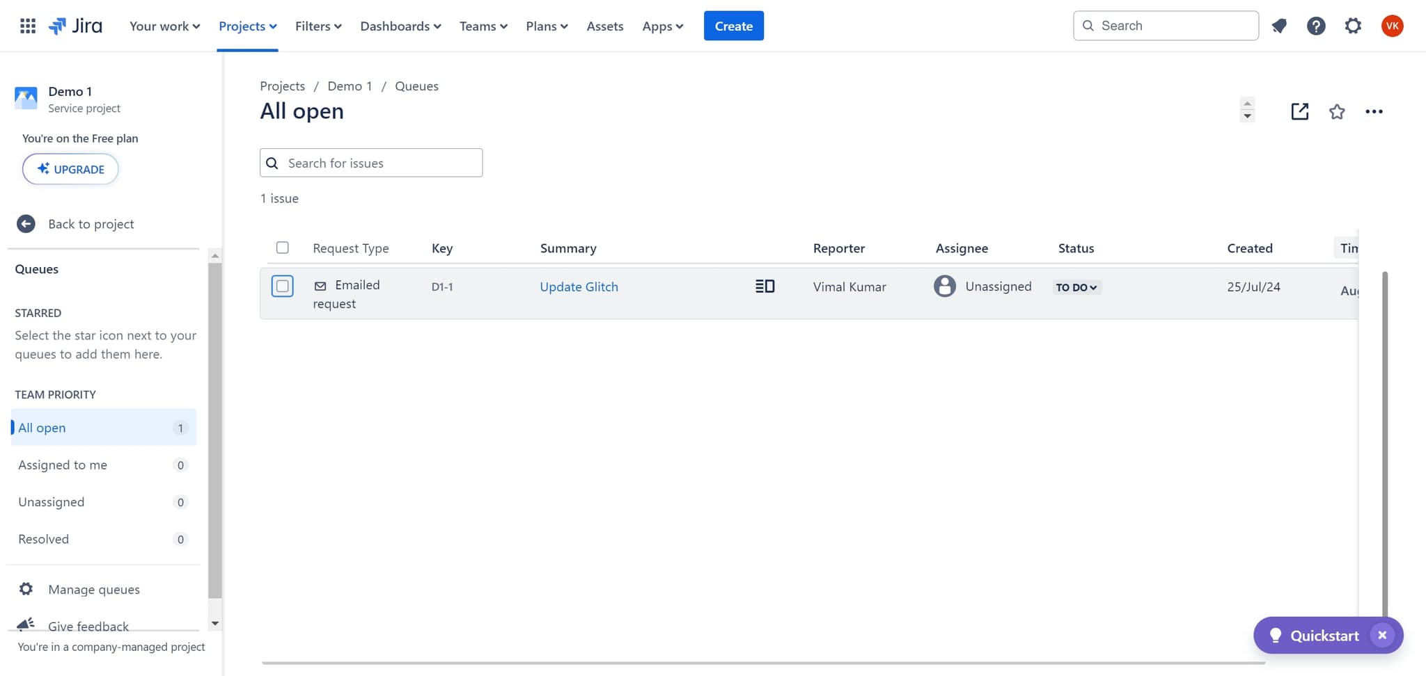The width and height of the screenshot is (1426, 676).
Task: Click the Assets menu item
Action: pos(604,26)
